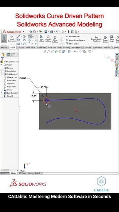Select the Circle sketch tool
Image resolution: width=119 pixels, height=212 pixels.
click(24, 36)
